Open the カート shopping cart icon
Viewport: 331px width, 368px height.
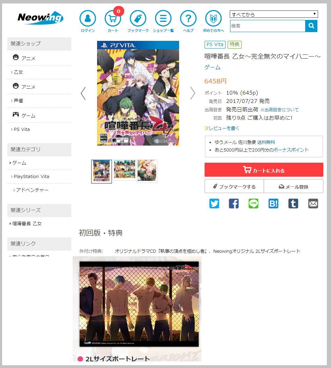[113, 21]
